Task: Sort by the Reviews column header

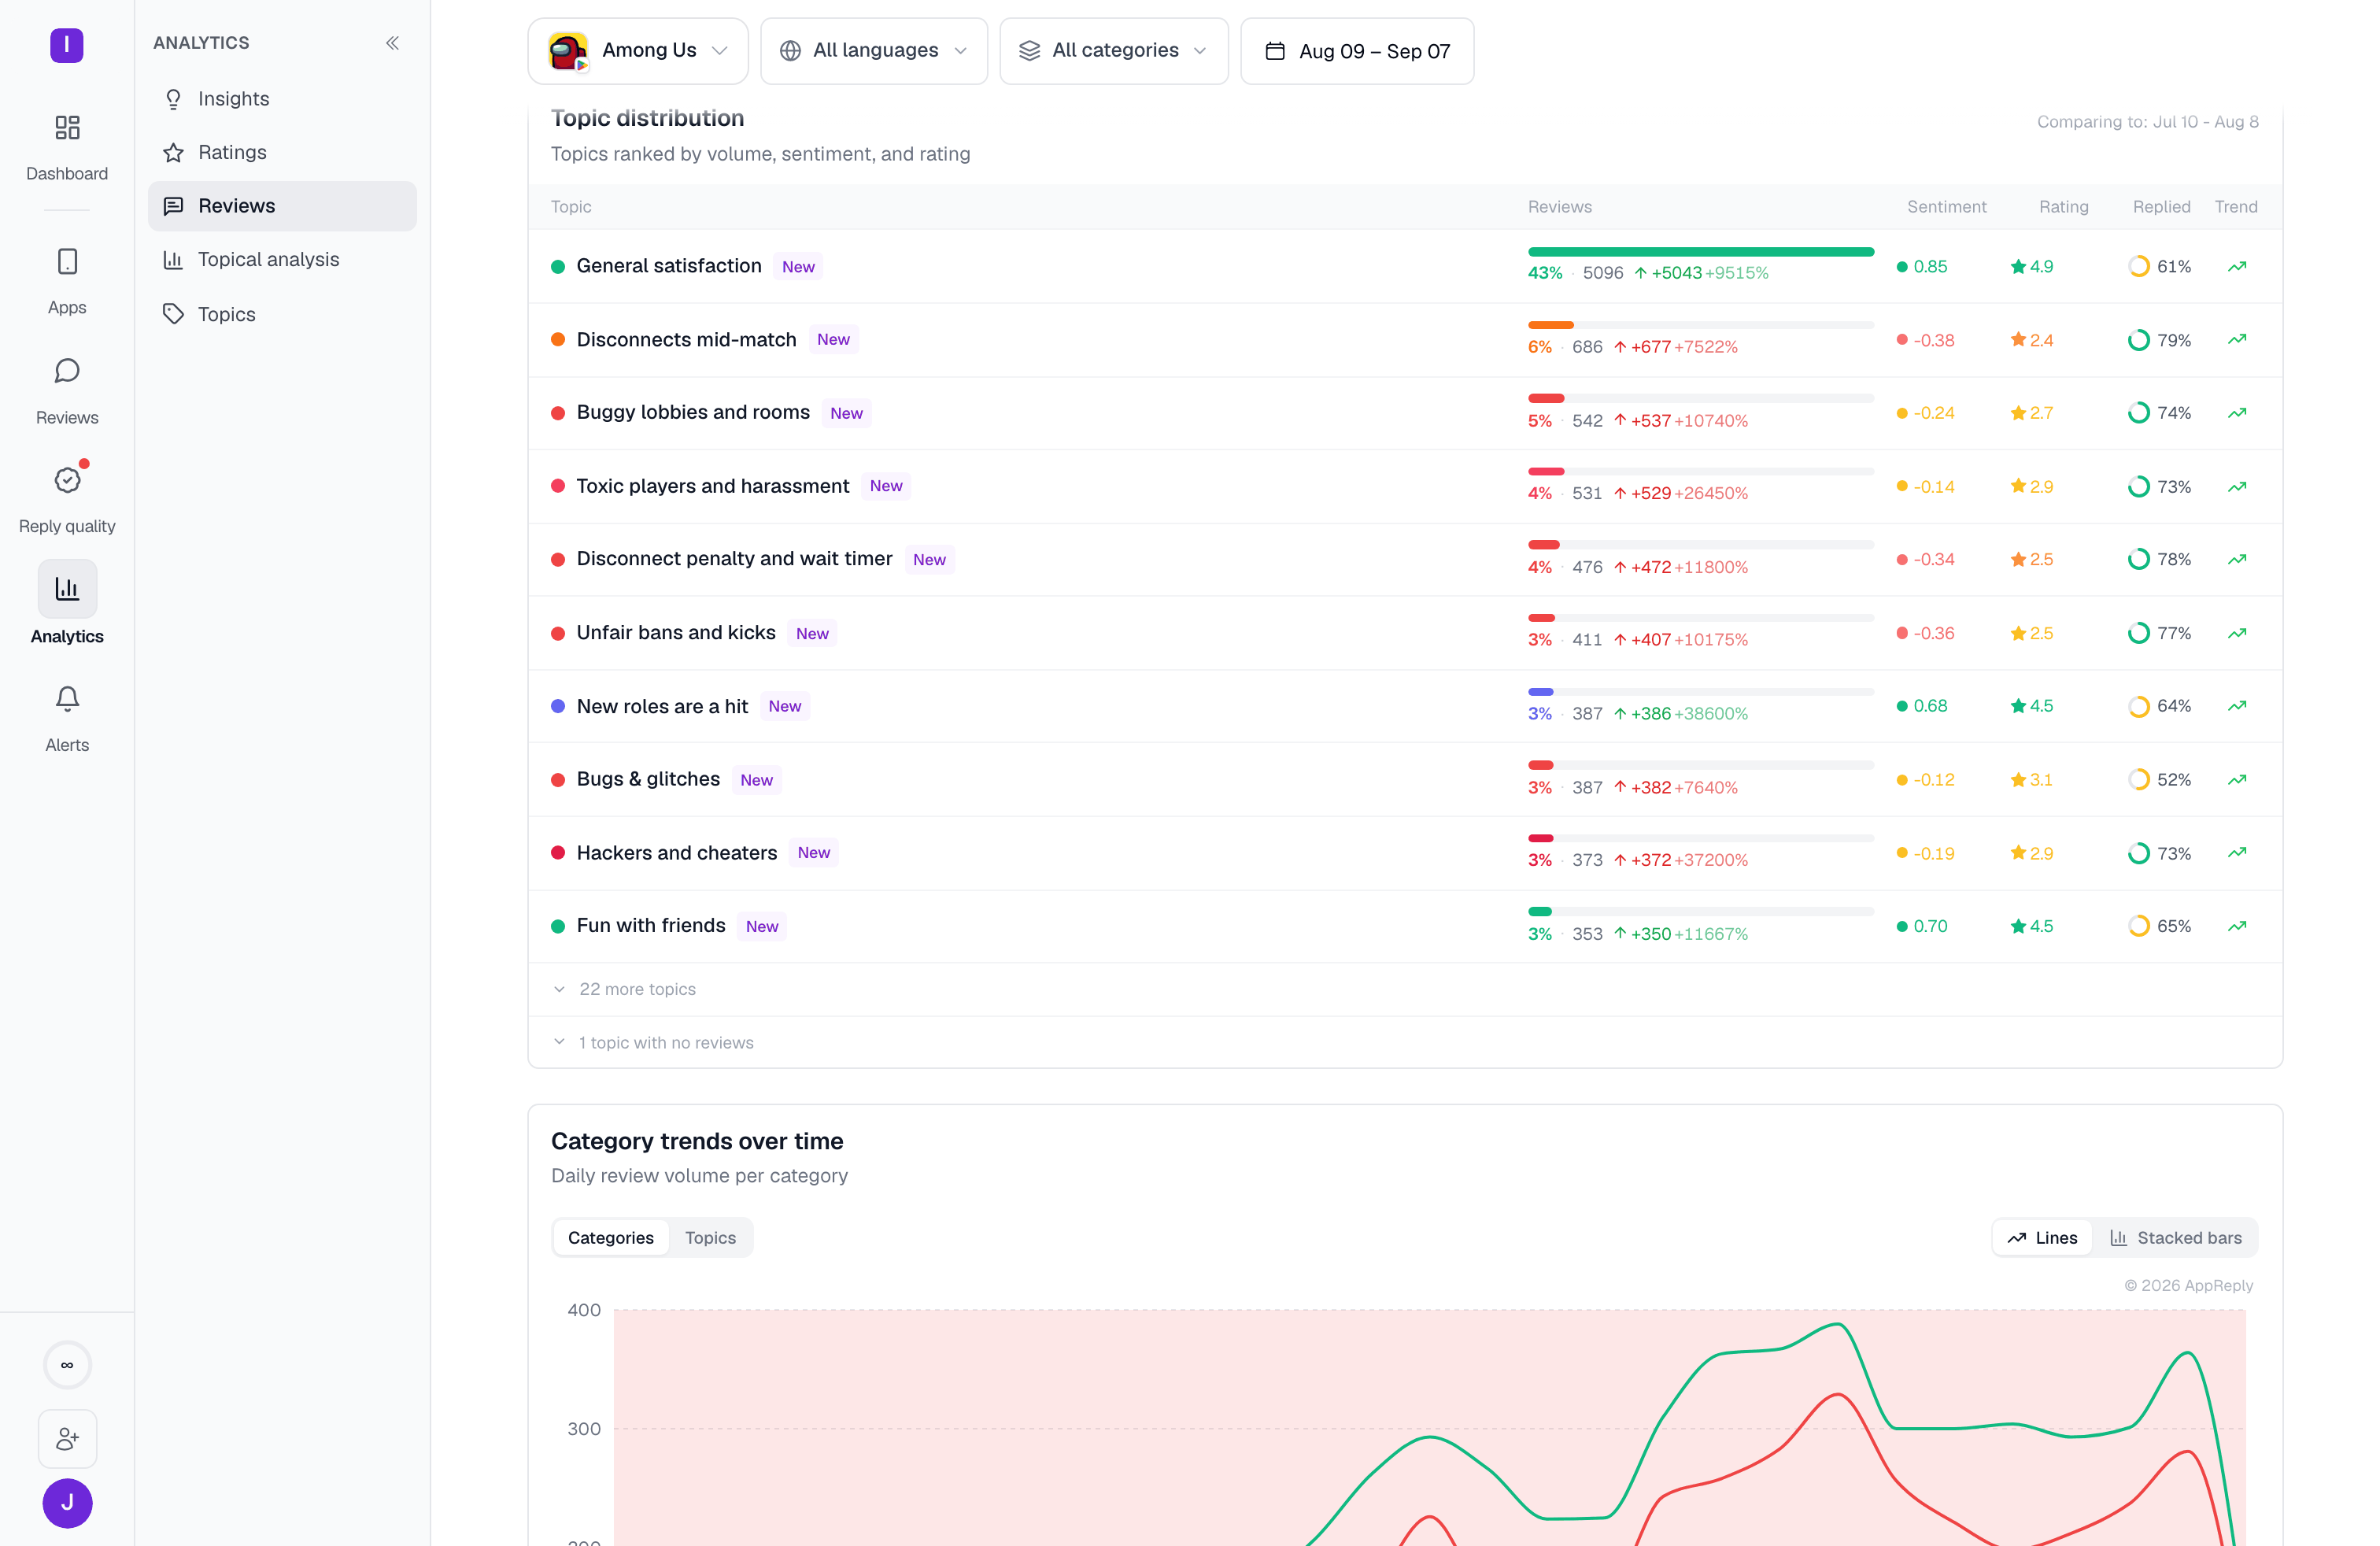Action: click(1559, 207)
